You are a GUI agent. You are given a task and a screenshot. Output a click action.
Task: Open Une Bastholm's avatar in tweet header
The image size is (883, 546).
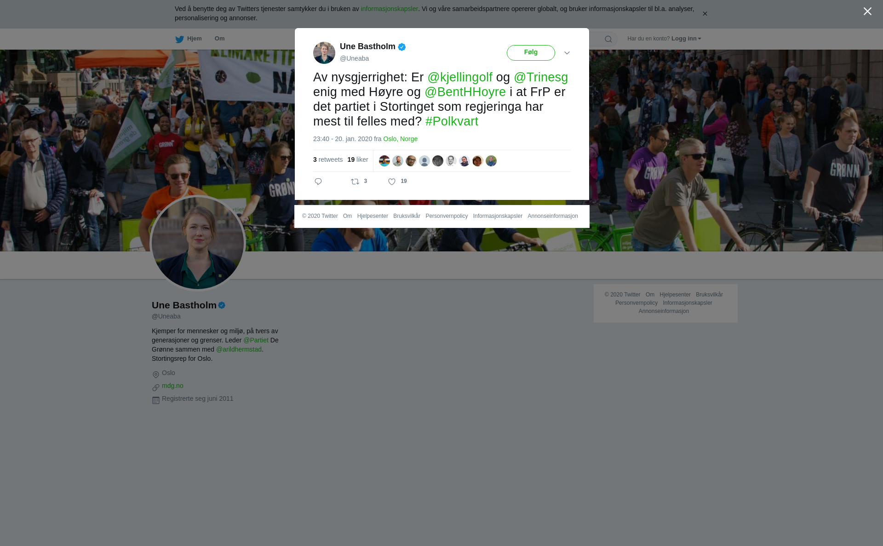[x=324, y=53]
